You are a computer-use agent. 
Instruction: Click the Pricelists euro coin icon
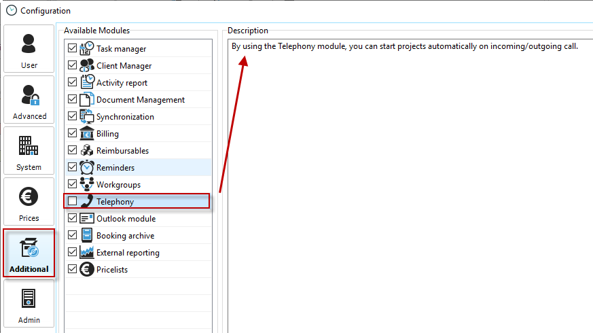pyautogui.click(x=86, y=270)
